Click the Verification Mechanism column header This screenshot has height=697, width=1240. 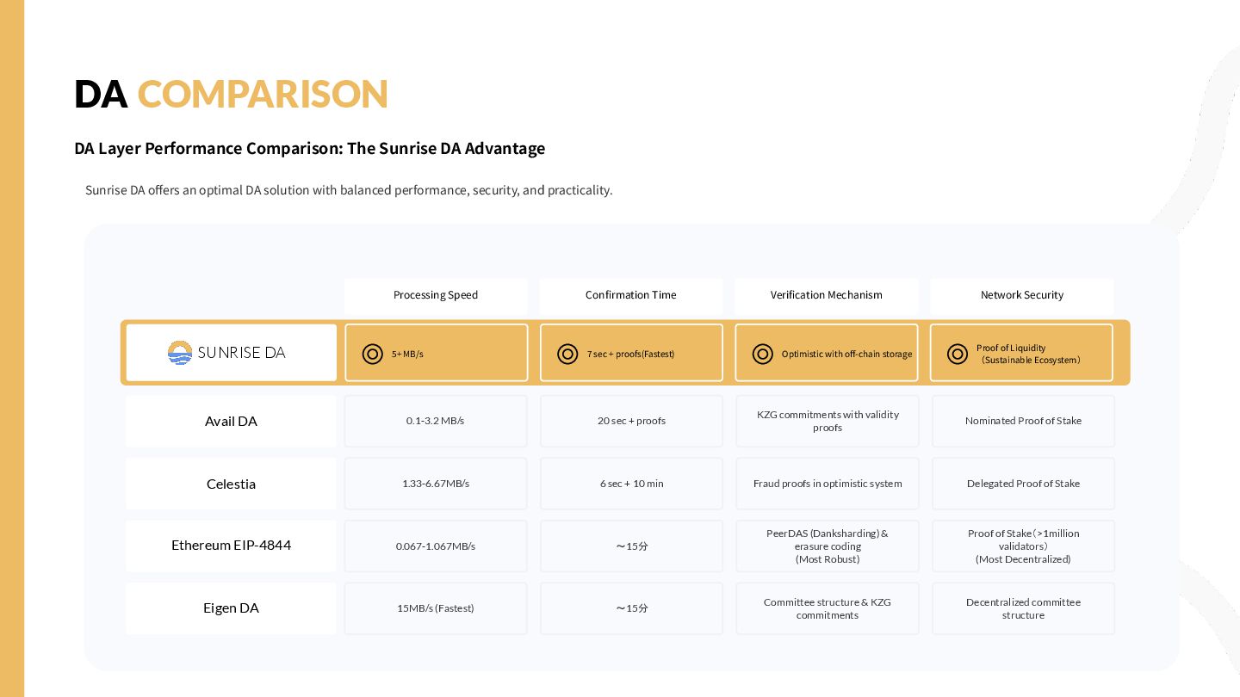pyautogui.click(x=827, y=295)
